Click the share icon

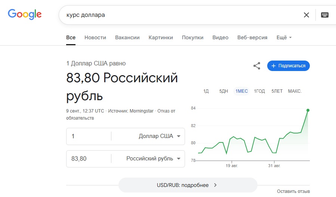click(x=257, y=66)
